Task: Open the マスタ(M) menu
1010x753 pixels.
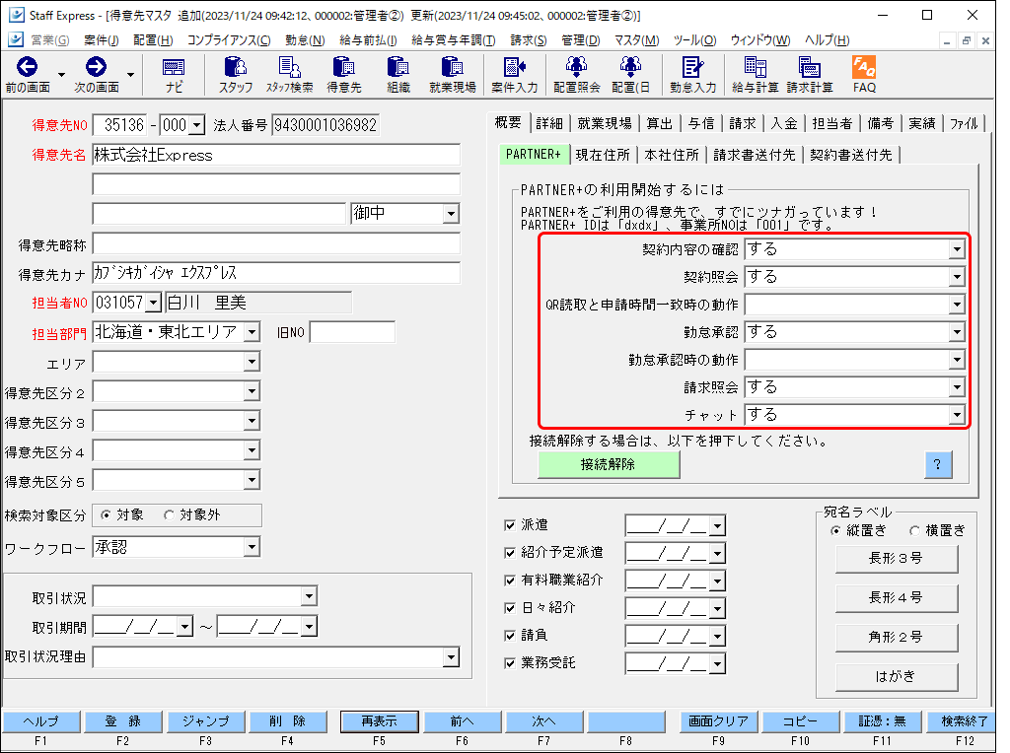Action: click(x=636, y=40)
